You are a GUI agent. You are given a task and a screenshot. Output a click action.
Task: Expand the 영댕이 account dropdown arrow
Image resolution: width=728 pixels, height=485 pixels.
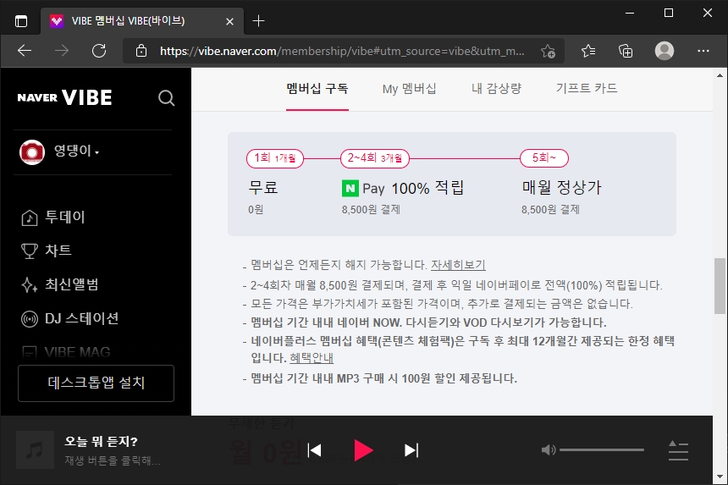(x=97, y=152)
